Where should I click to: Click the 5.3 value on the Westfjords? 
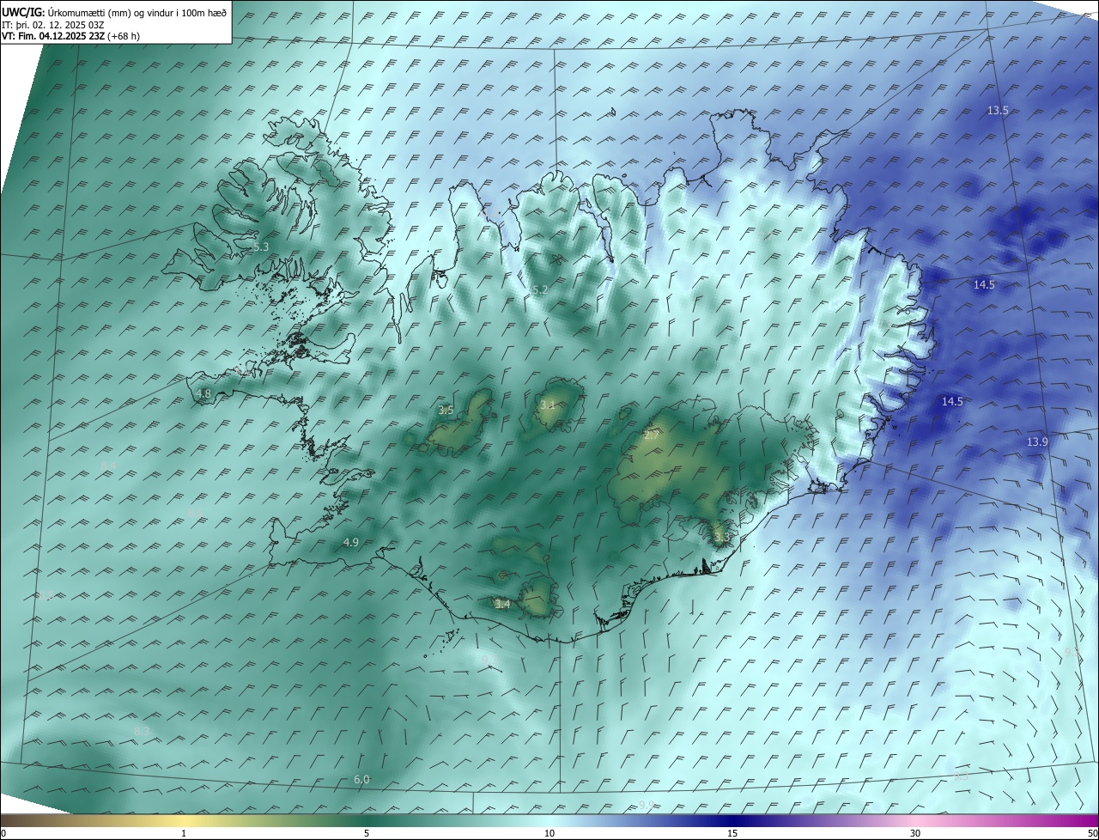pos(261,247)
